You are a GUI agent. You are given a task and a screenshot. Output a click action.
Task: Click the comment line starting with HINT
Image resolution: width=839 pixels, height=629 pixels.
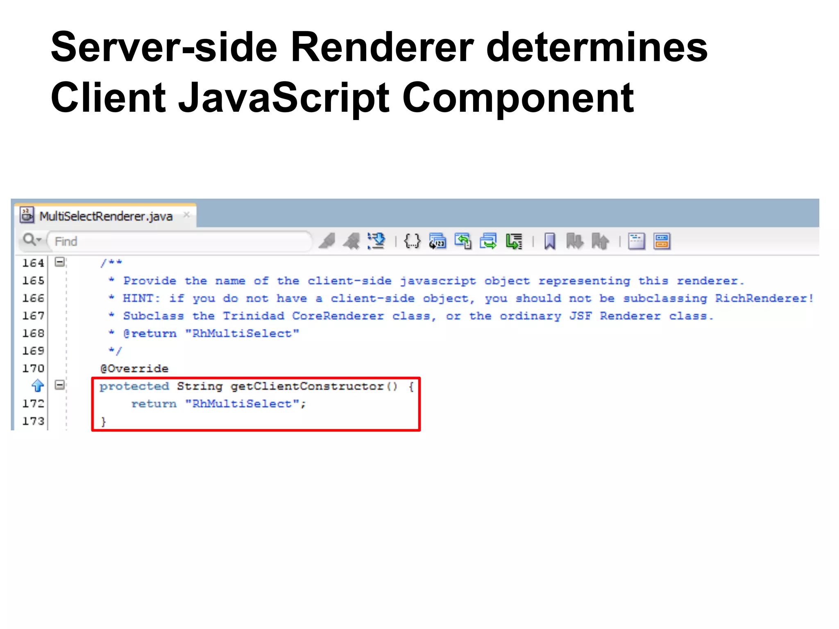coord(461,298)
